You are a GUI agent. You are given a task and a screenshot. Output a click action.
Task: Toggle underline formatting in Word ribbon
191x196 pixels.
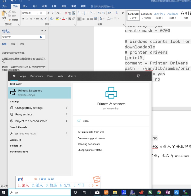tap(31, 19)
